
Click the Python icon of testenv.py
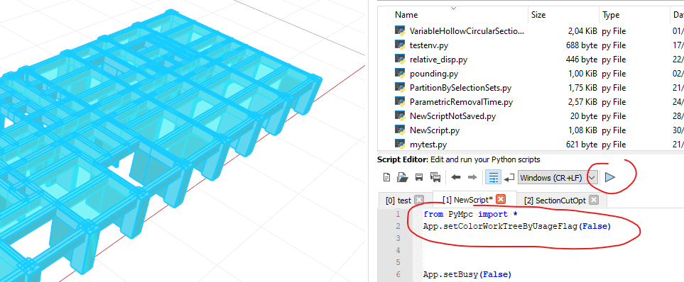(400, 45)
